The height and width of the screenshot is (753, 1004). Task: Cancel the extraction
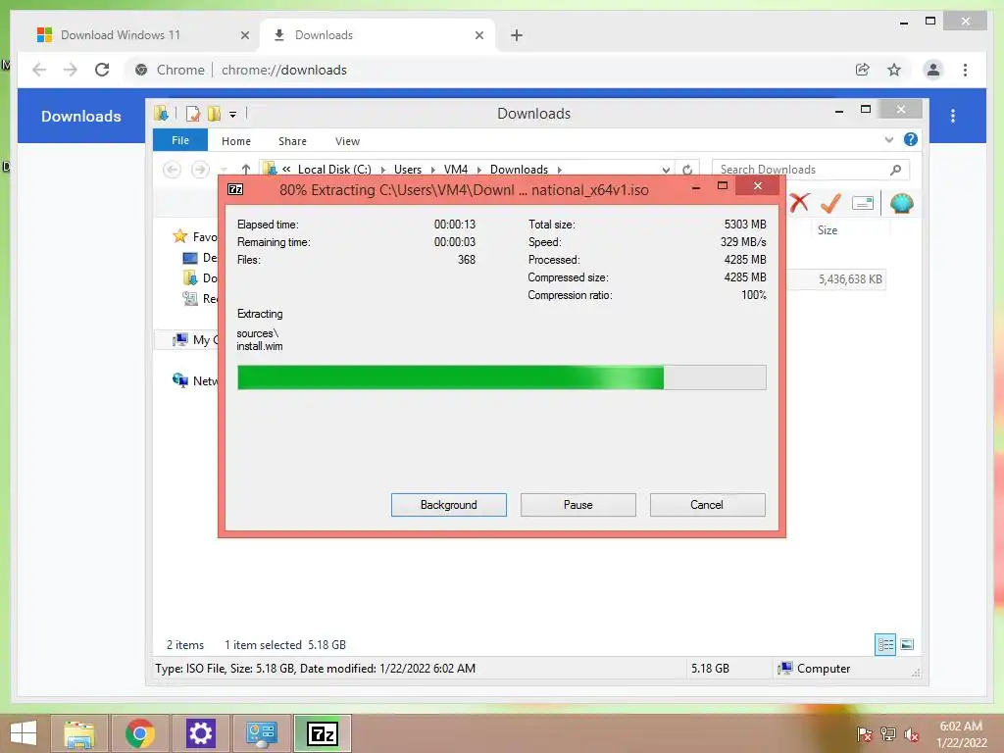click(707, 505)
